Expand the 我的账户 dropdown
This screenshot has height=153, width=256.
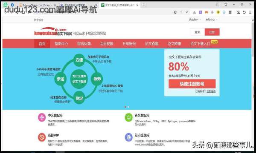tap(195, 20)
